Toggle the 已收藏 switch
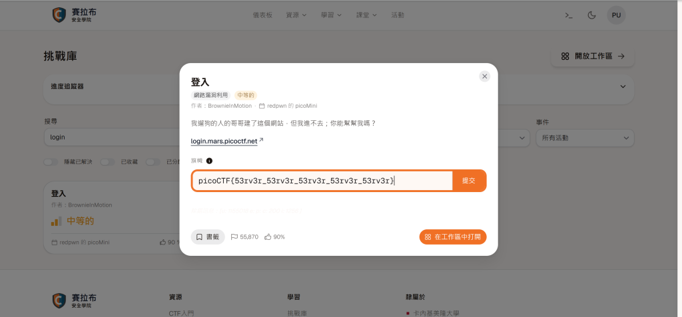Screen dimensions: 682x317 pos(107,162)
